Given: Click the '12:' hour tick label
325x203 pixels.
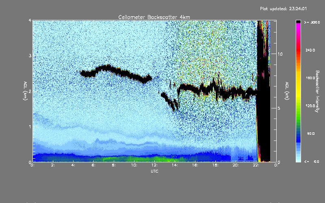Looking at the screenshot, I should point(154,165).
